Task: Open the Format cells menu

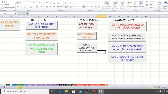Action: click(141, 4)
